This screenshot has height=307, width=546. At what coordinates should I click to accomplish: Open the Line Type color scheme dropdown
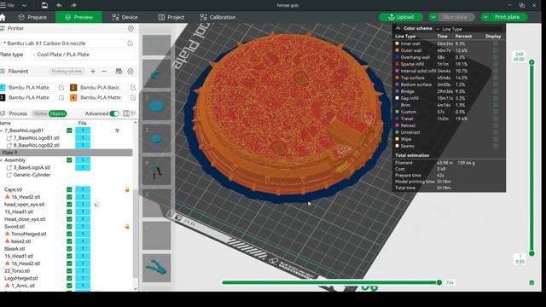click(468, 29)
